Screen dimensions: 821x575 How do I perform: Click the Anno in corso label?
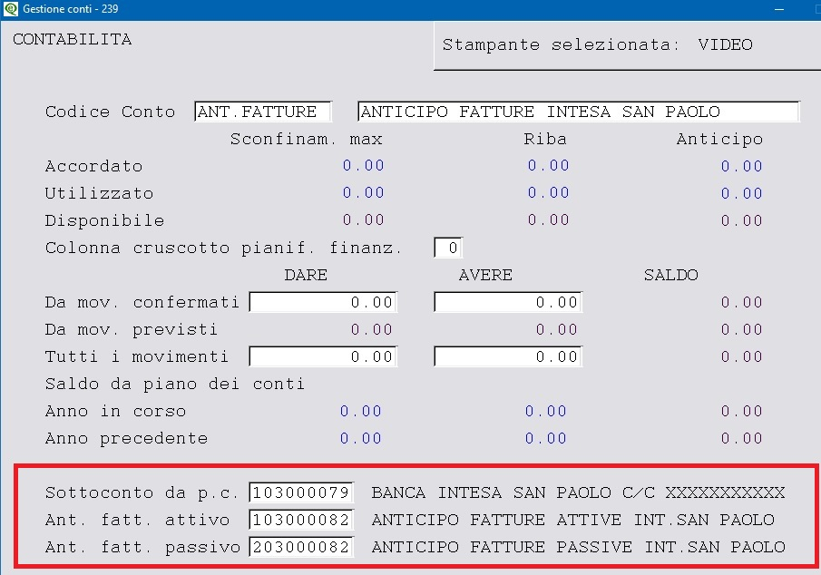pyautogui.click(x=116, y=412)
